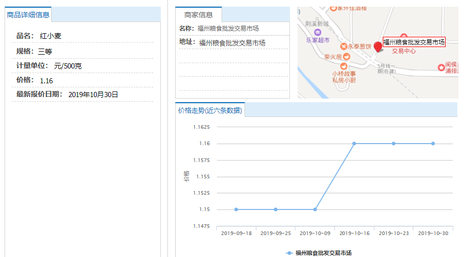Select the 2019-10-23 chart data point
The image size is (464, 257).
pos(394,144)
